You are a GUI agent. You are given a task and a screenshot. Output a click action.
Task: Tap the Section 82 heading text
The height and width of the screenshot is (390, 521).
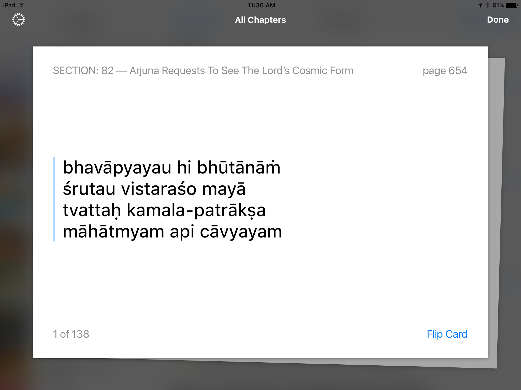tap(203, 71)
